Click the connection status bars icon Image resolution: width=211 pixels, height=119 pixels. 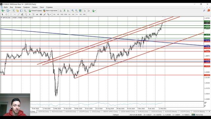[x=194, y=115]
